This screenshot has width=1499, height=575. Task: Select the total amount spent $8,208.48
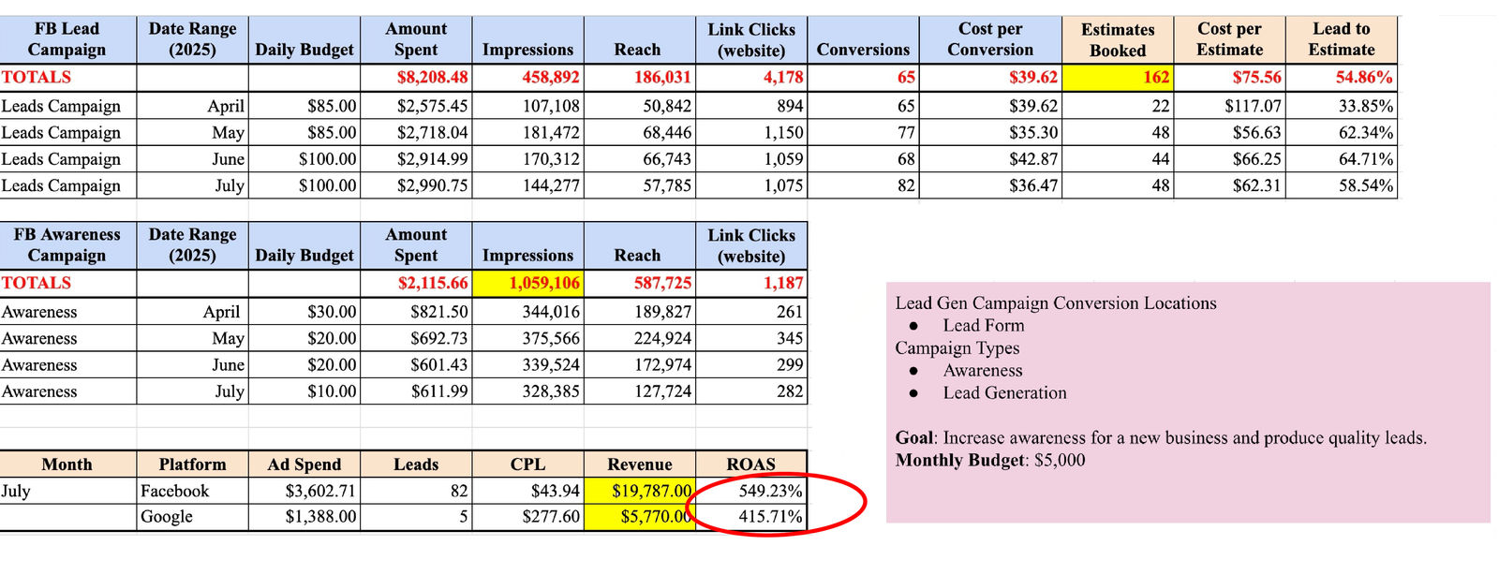pos(416,77)
